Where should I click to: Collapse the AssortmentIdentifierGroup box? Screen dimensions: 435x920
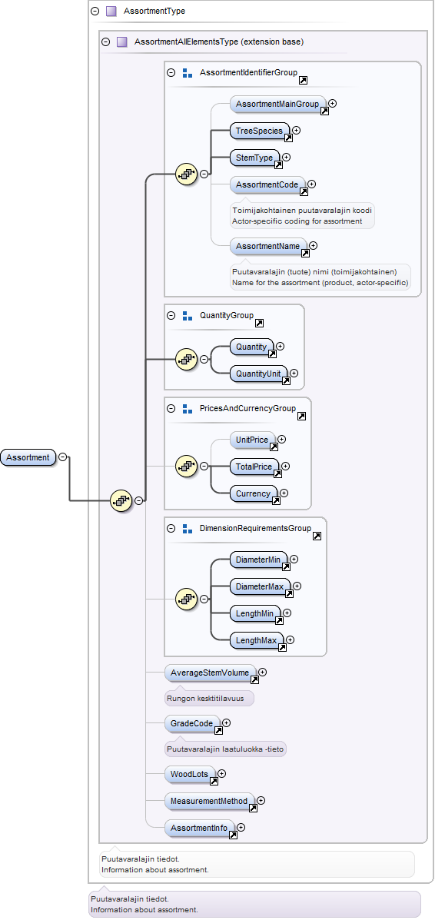(x=171, y=73)
